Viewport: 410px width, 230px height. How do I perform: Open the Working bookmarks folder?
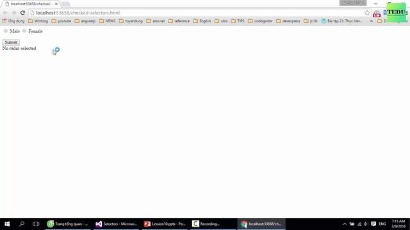pos(38,21)
